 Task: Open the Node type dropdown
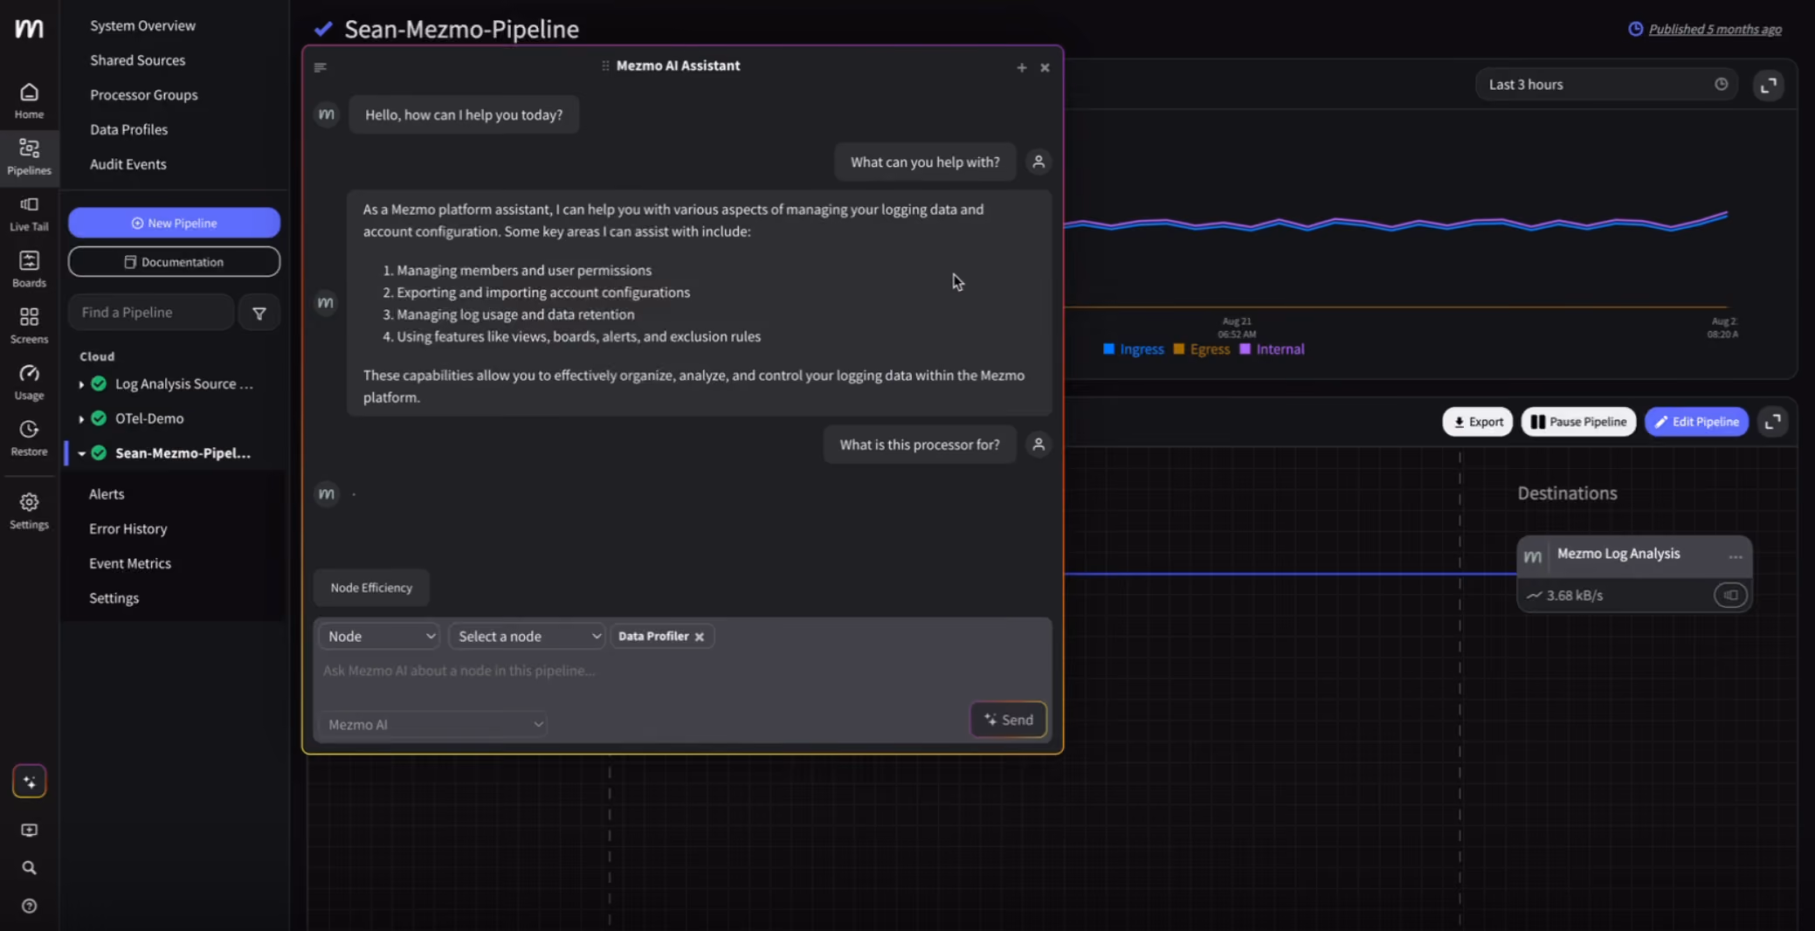tap(379, 636)
